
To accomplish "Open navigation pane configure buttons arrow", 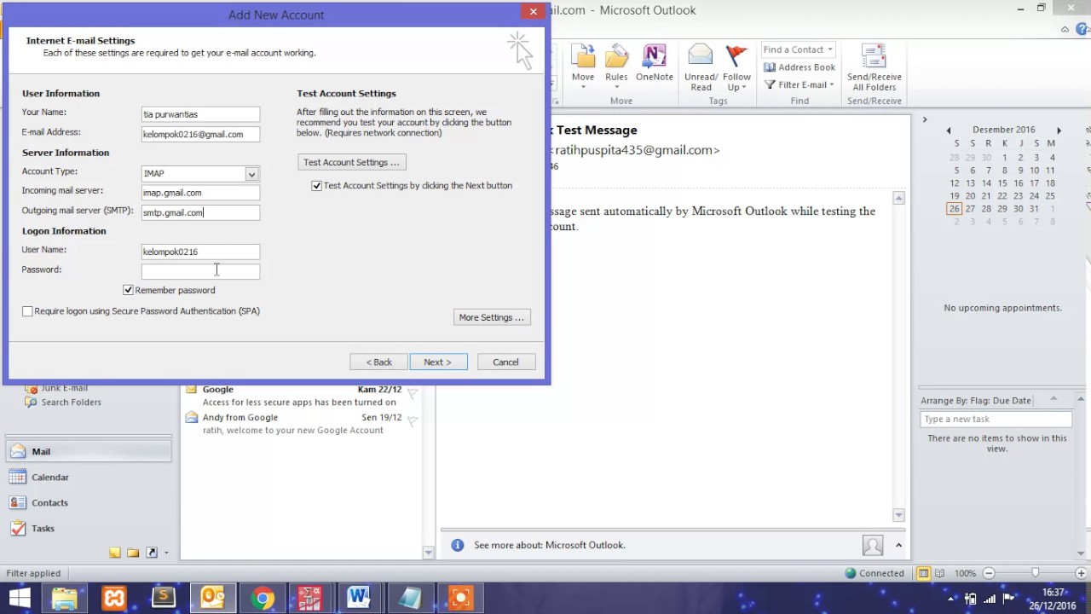I will pos(166,553).
